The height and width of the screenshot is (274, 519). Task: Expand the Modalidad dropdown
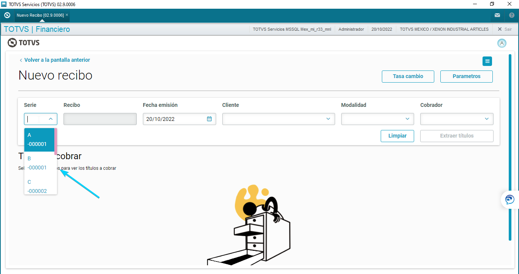click(378, 119)
